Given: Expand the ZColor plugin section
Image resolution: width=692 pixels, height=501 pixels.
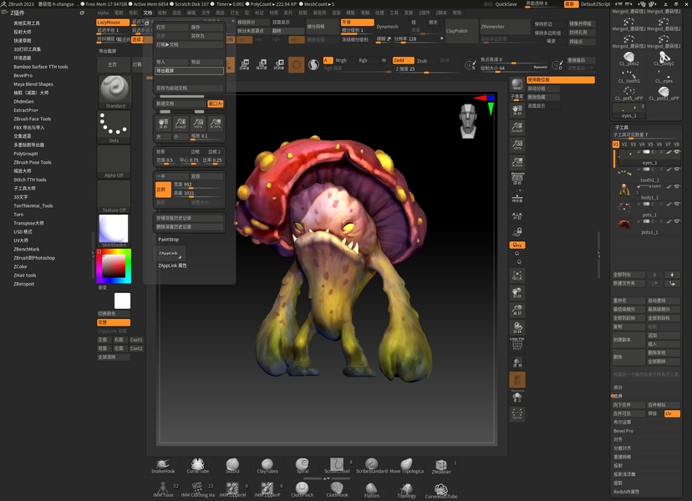Looking at the screenshot, I should pyautogui.click(x=20, y=267).
